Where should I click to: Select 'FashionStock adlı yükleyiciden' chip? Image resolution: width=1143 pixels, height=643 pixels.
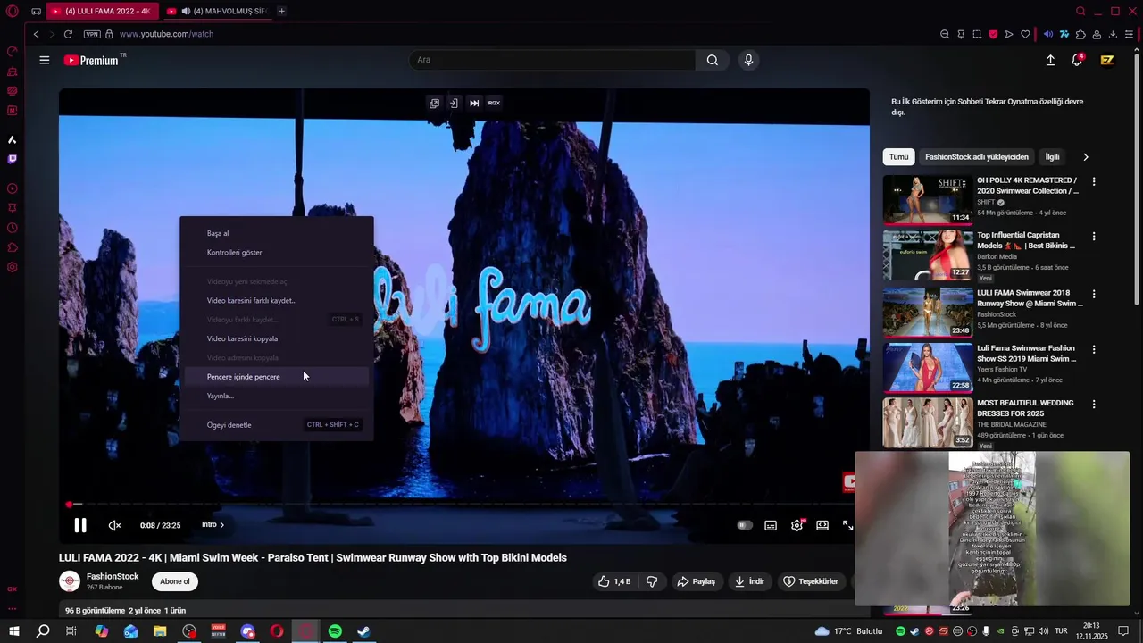[977, 156]
